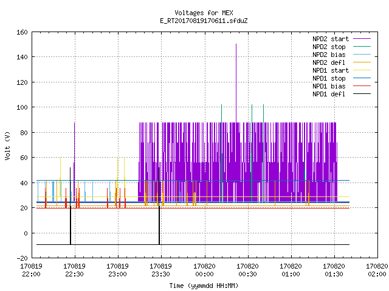Click the 20 y-axis tick label
The width and height of the screenshot is (389, 291).
(24, 208)
